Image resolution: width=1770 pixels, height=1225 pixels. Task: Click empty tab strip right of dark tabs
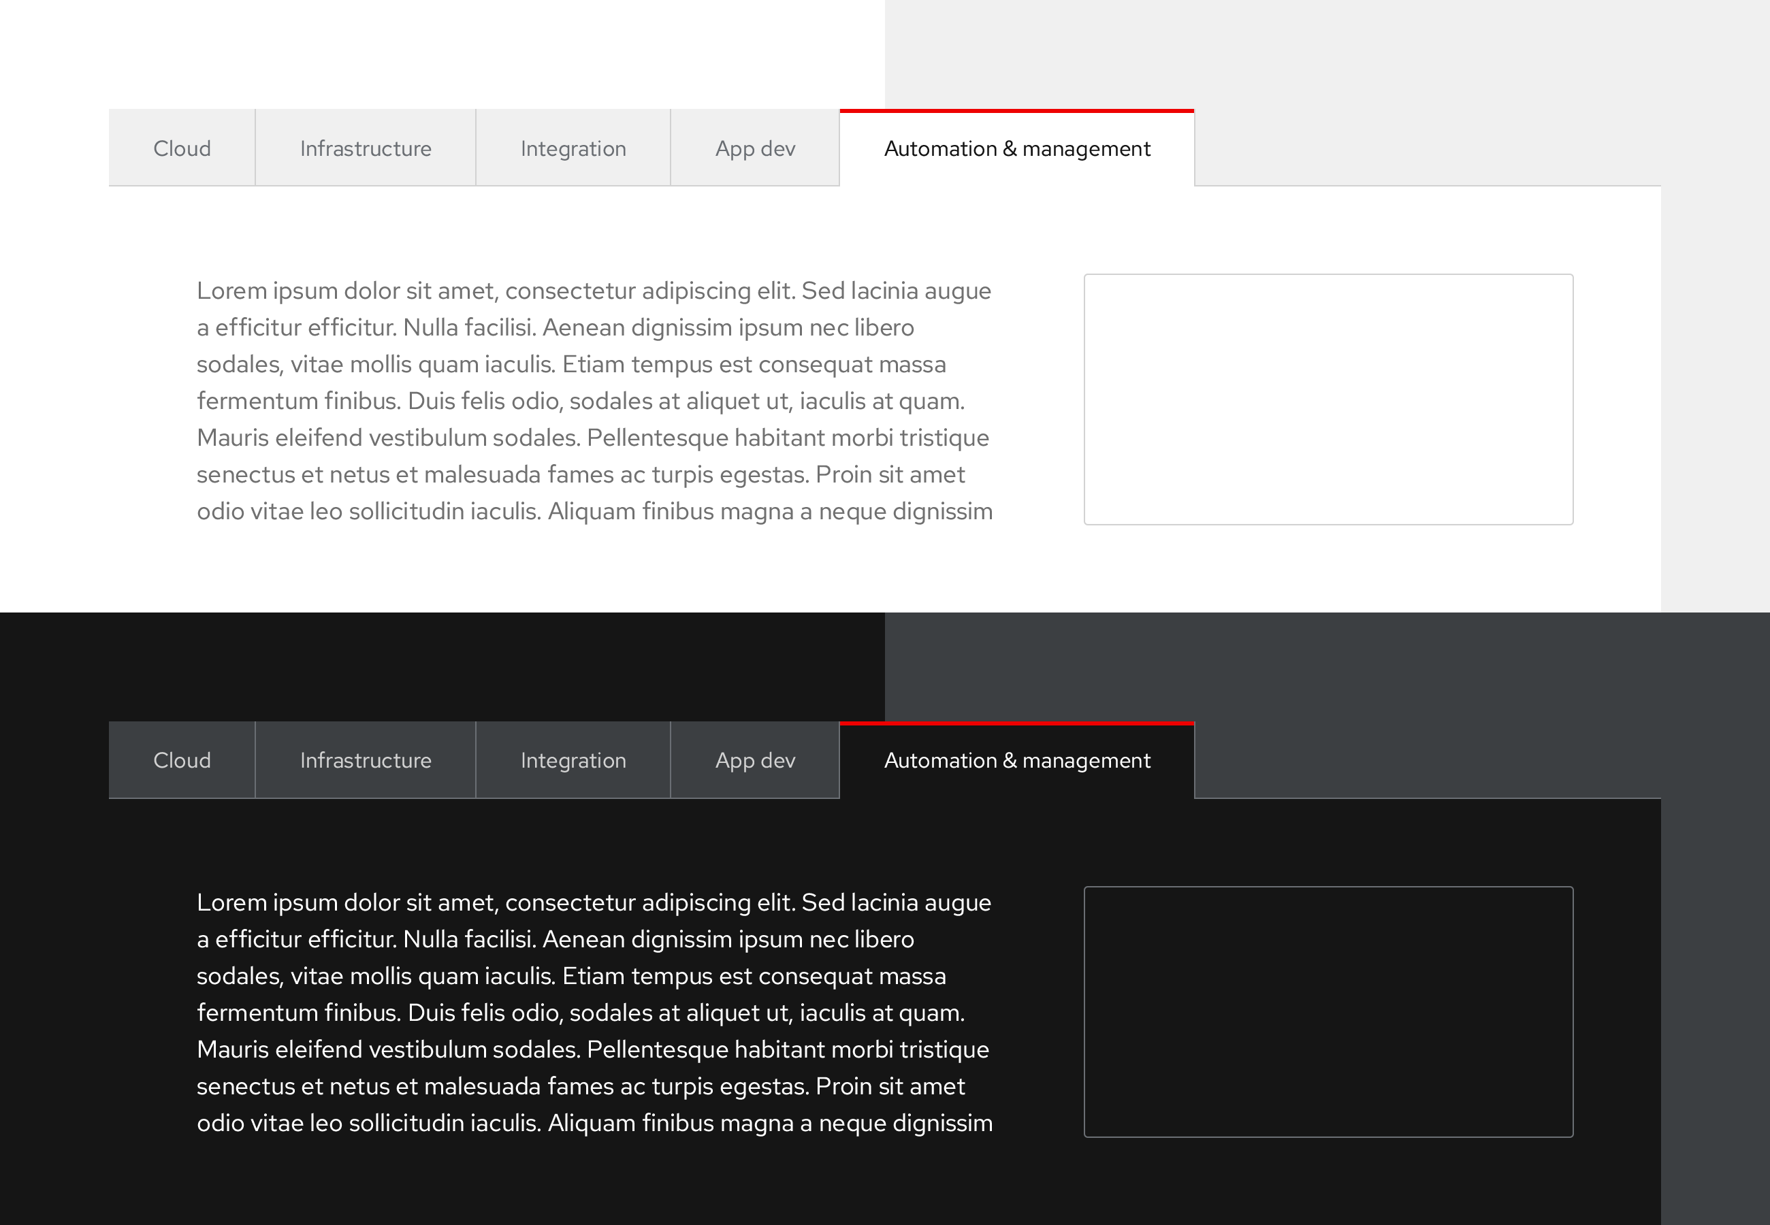coord(1428,760)
